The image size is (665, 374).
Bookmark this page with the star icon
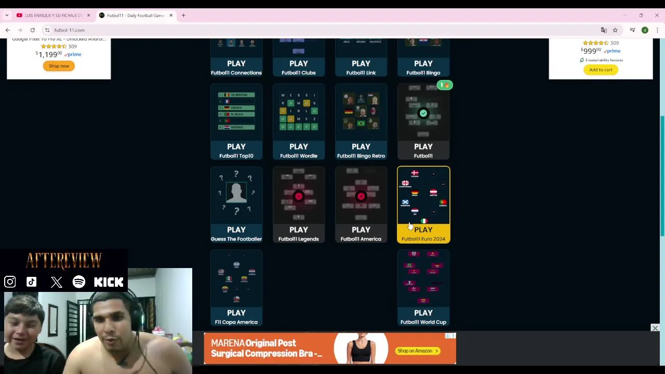pos(615,30)
